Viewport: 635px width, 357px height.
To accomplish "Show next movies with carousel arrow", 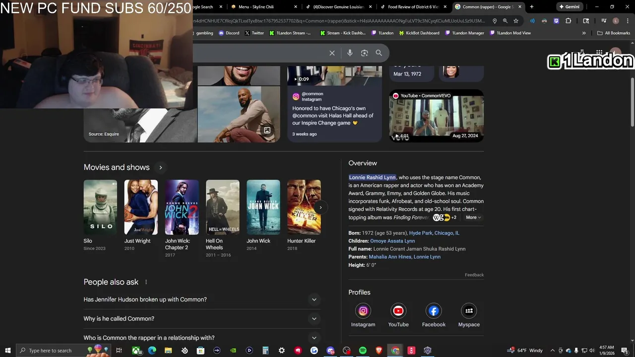I will (x=320, y=208).
